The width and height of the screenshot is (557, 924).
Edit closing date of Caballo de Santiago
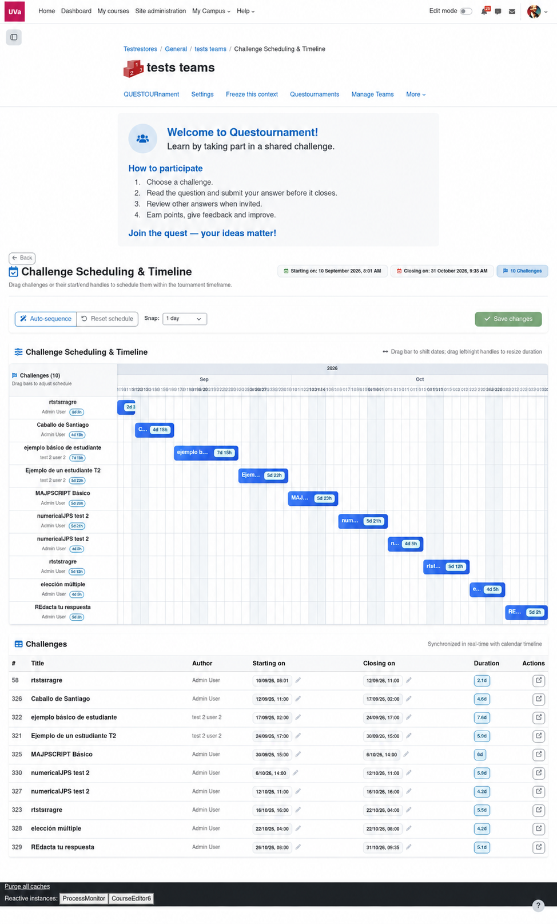[408, 699]
